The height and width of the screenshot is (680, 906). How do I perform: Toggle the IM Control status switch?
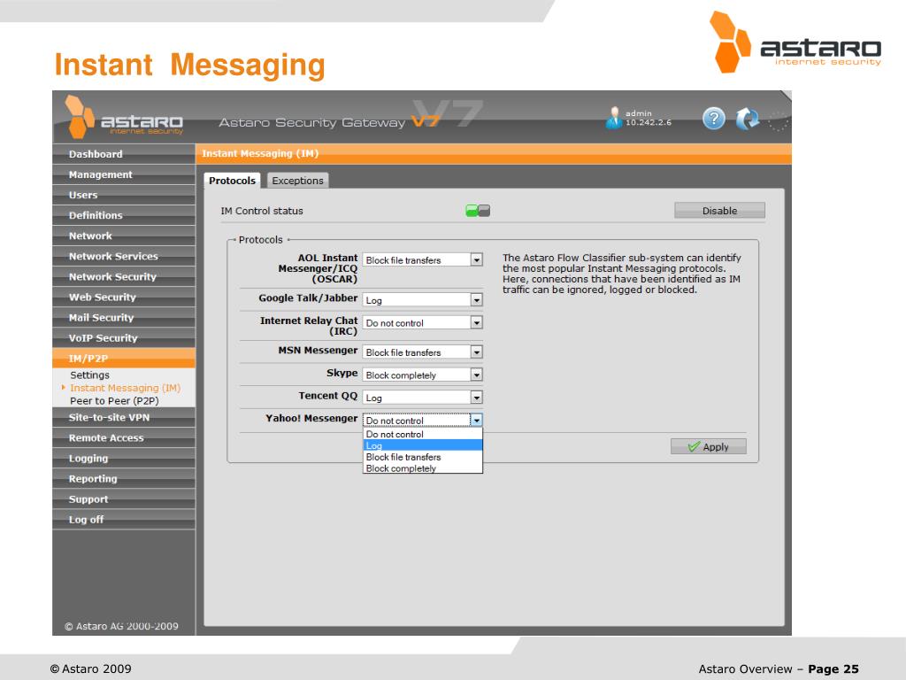coord(478,211)
